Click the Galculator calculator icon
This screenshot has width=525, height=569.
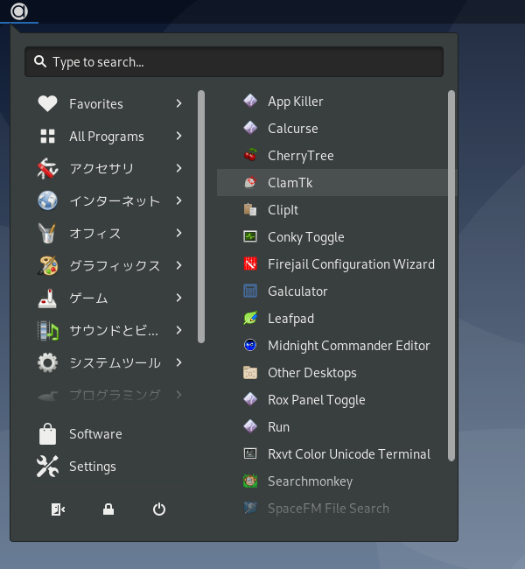pos(250,291)
